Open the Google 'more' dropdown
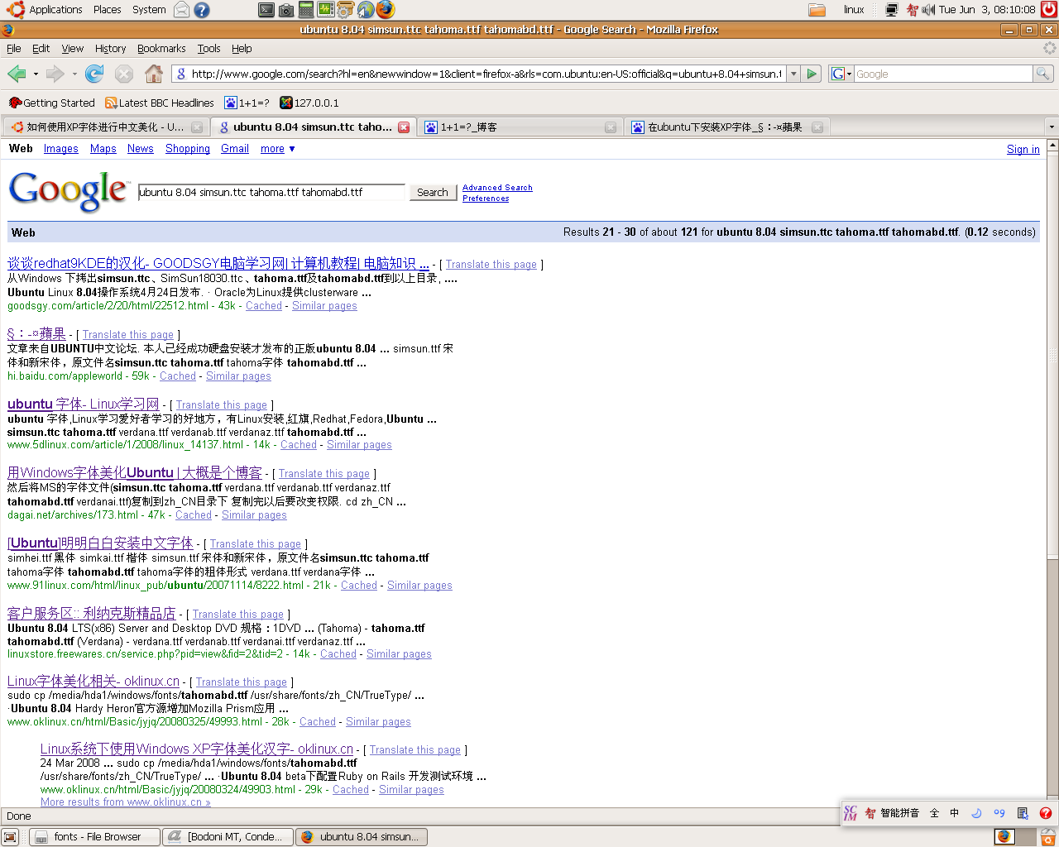The width and height of the screenshot is (1059, 847). click(x=278, y=149)
